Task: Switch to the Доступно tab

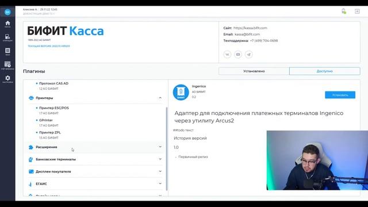Action: tap(324, 71)
